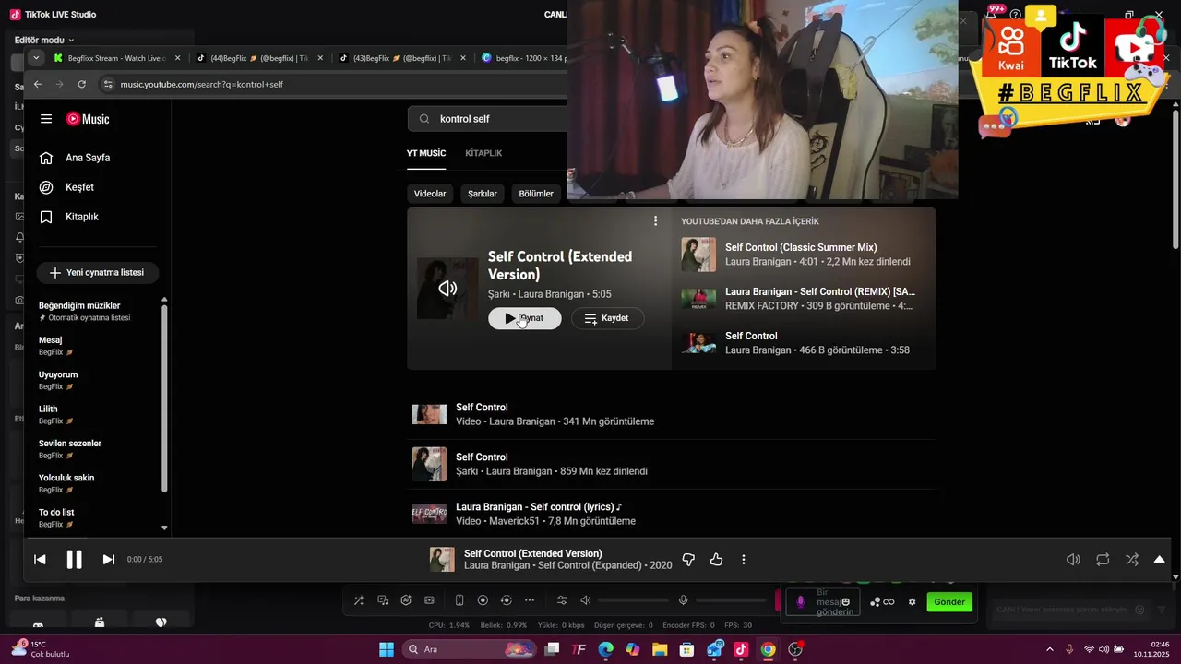
Task: Adjust the studio speaker volume slider
Action: (633, 600)
